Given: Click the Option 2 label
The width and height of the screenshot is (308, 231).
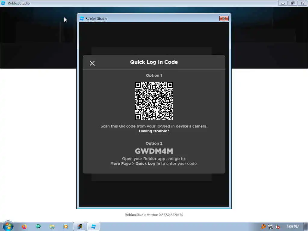Looking at the screenshot, I should click(154, 143).
